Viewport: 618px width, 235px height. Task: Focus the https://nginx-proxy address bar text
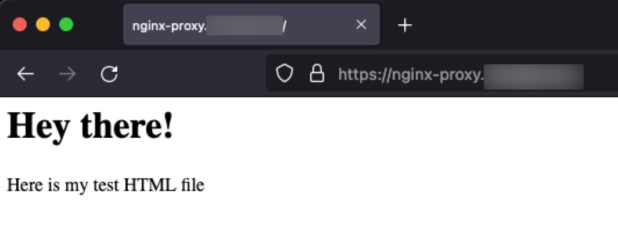click(x=411, y=74)
